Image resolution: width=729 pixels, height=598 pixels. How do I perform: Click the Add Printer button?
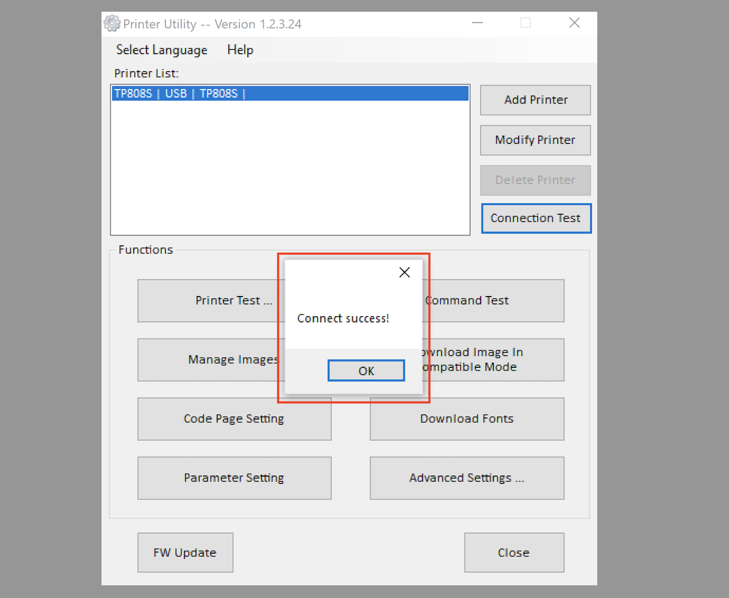(x=535, y=100)
